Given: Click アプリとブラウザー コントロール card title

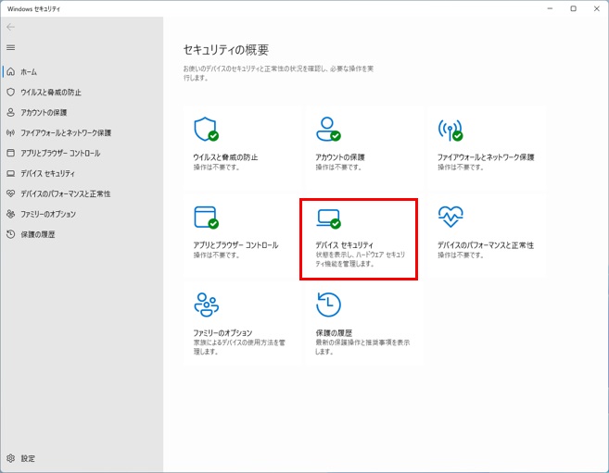Looking at the screenshot, I should point(235,245).
